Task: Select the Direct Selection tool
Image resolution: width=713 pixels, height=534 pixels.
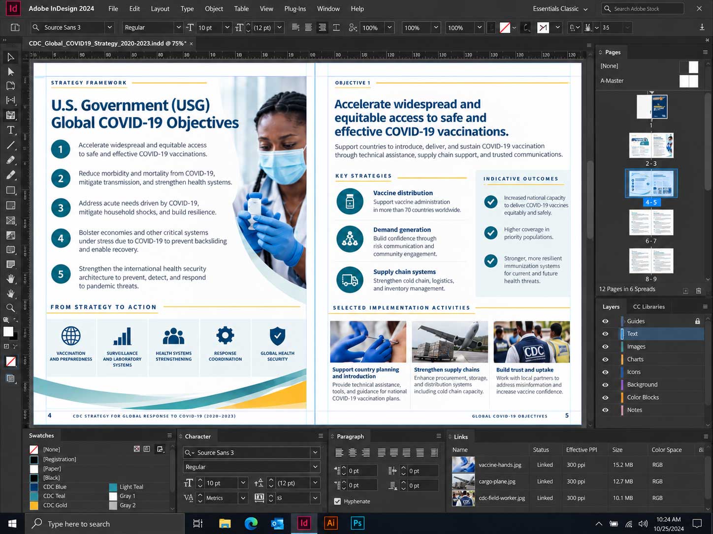Action: pos(10,72)
